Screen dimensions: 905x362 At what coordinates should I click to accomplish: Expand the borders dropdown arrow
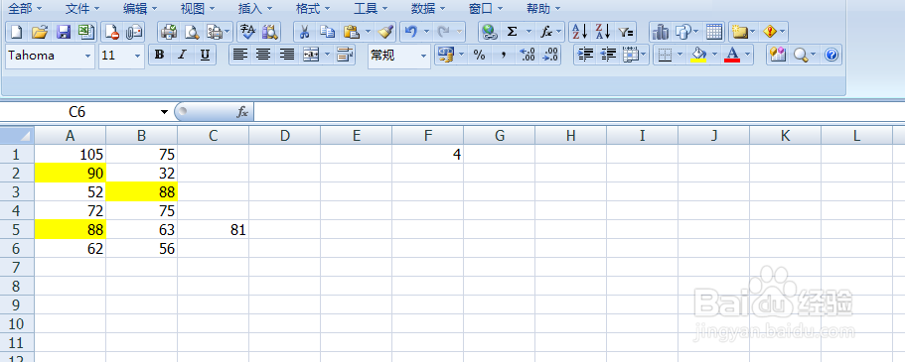point(680,56)
